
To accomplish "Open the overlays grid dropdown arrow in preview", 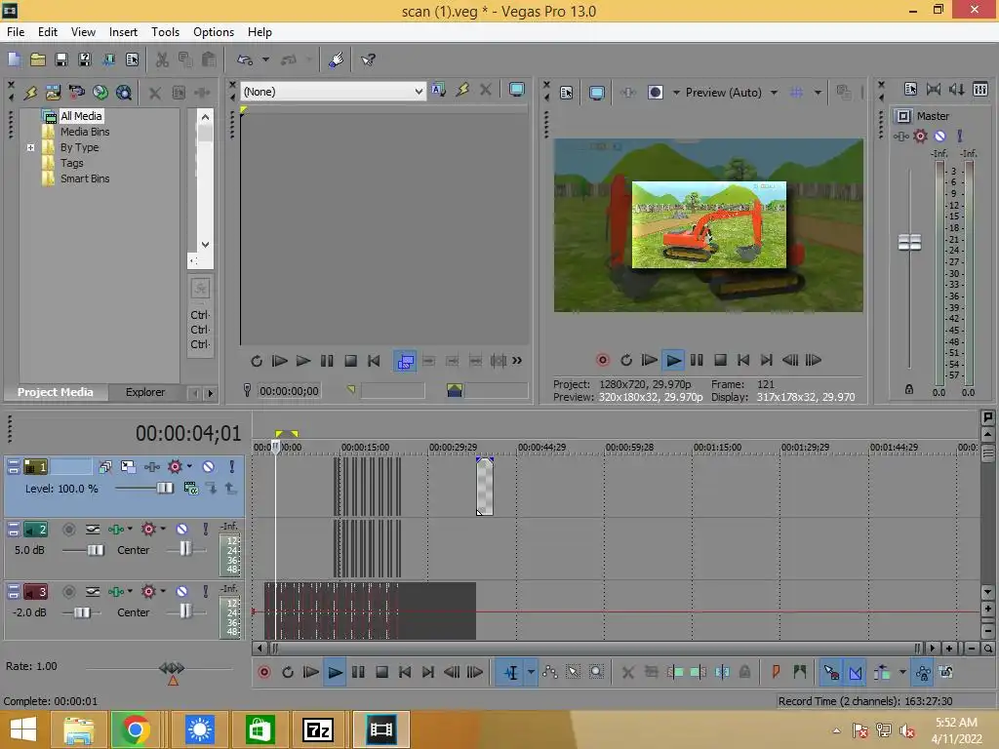I will coord(818,93).
